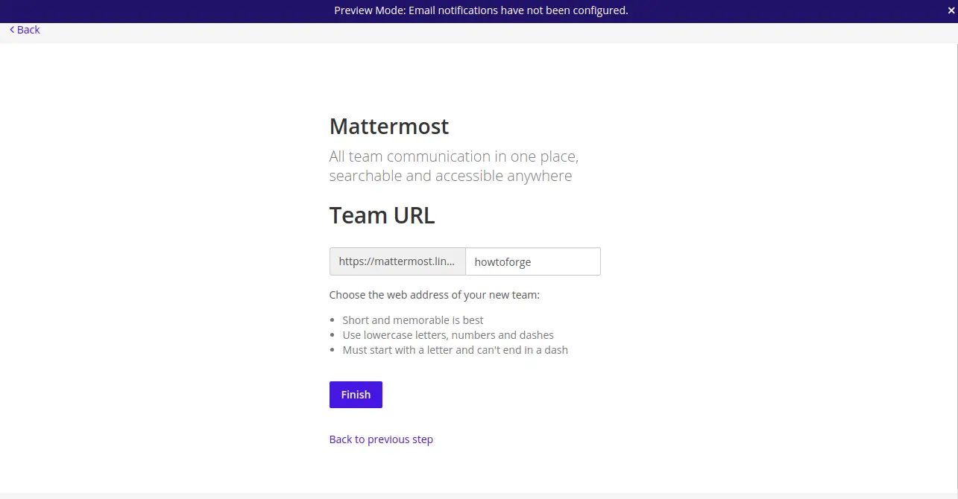Screen dimensions: 958x499
Task: Click 'Short and memorable is best' hint
Action: point(413,320)
